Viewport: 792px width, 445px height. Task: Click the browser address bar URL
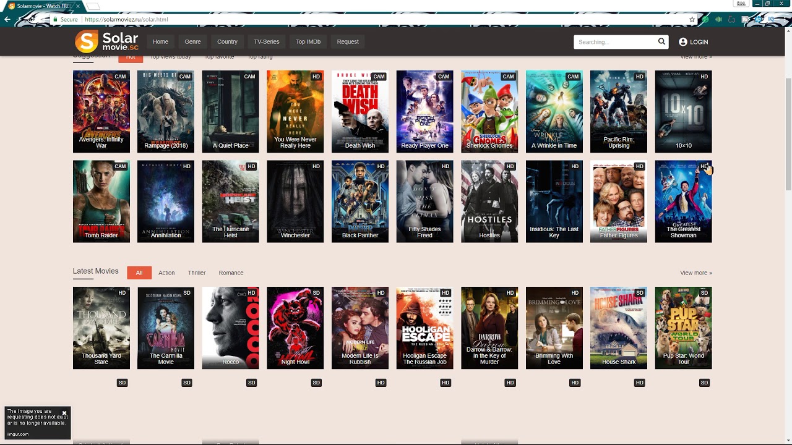coord(127,19)
